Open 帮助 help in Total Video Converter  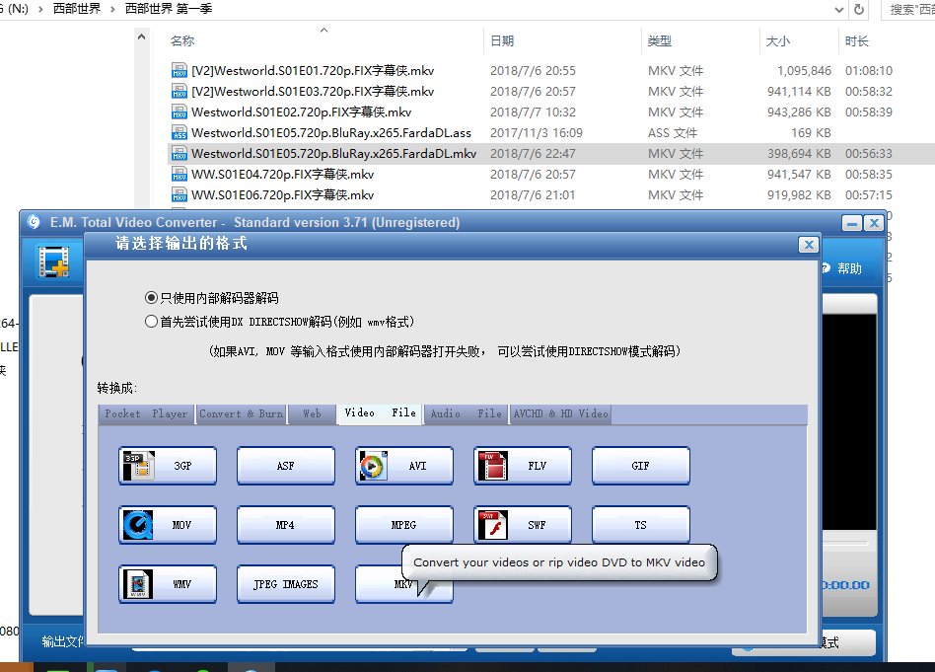841,268
